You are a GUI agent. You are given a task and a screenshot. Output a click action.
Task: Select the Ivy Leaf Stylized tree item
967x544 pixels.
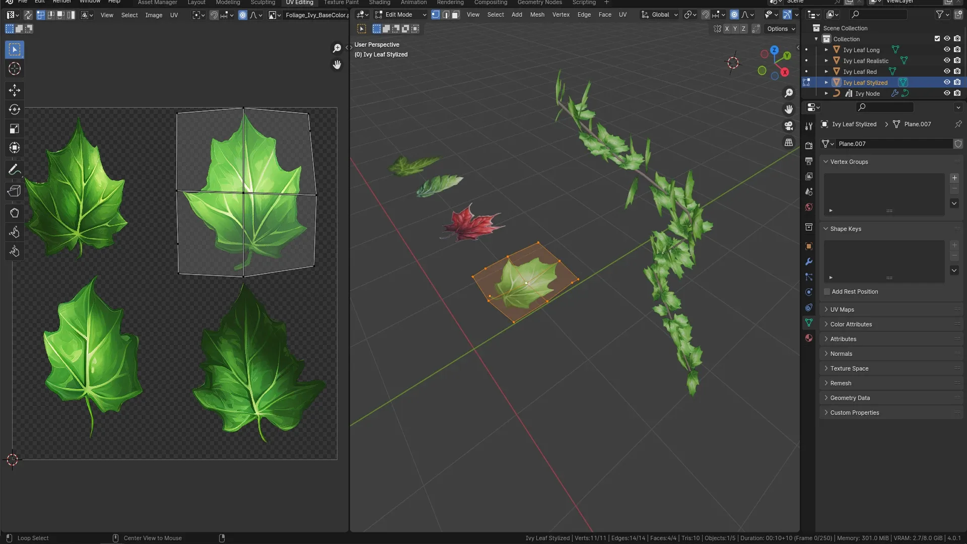pyautogui.click(x=865, y=83)
